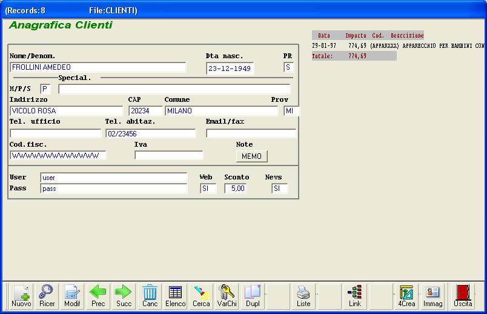This screenshot has height=314, width=487.
Task: Click the Prov field MI
Action: point(291,111)
